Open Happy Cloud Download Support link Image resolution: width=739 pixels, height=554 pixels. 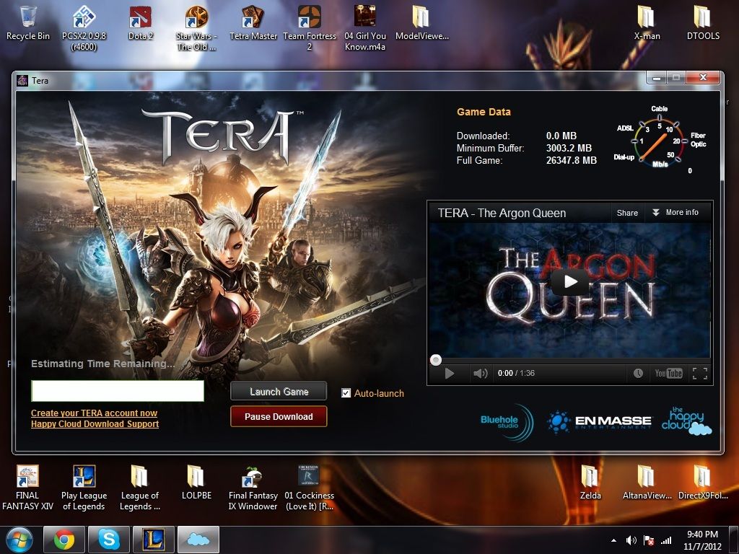pyautogui.click(x=95, y=424)
